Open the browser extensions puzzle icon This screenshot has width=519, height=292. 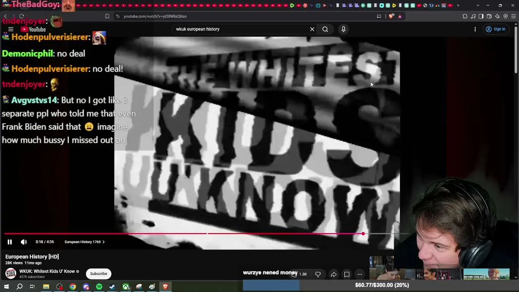465,16
